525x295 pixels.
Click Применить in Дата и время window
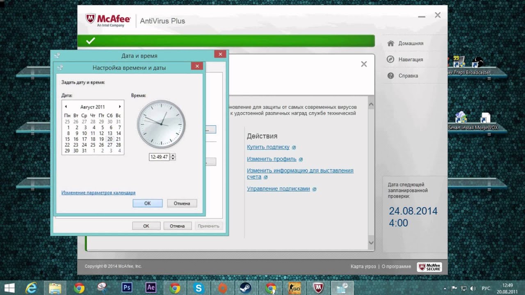(x=208, y=226)
